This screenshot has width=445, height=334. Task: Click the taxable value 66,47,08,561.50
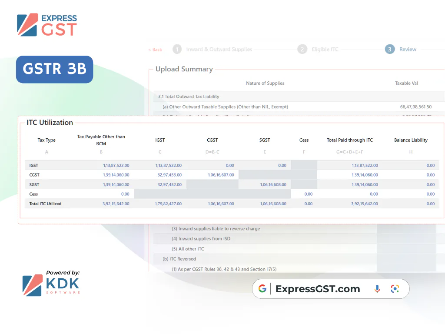(x=416, y=107)
